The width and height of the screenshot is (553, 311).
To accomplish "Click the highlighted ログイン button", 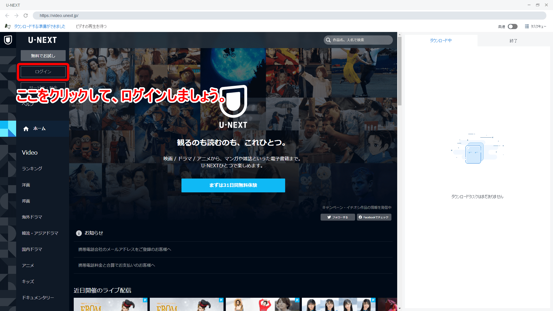I will coord(43,71).
